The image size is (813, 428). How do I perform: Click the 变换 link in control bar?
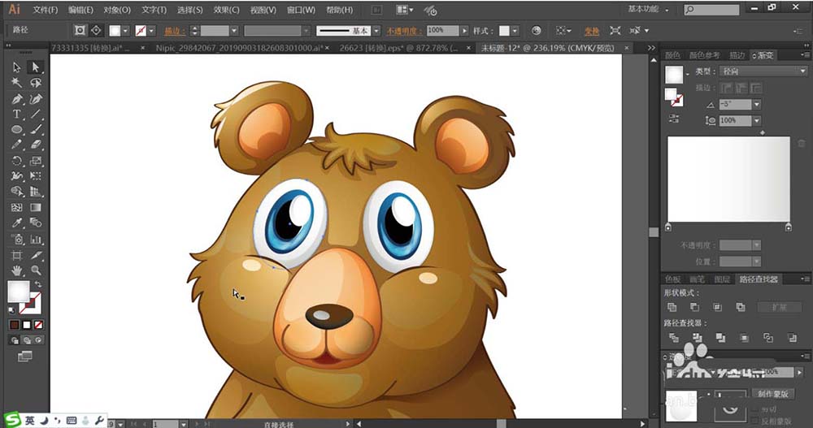tap(592, 31)
